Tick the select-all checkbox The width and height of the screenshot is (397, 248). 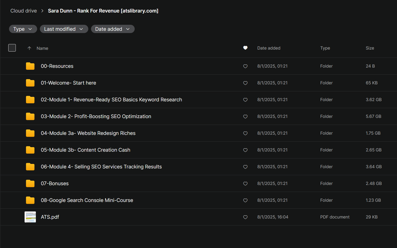(12, 48)
